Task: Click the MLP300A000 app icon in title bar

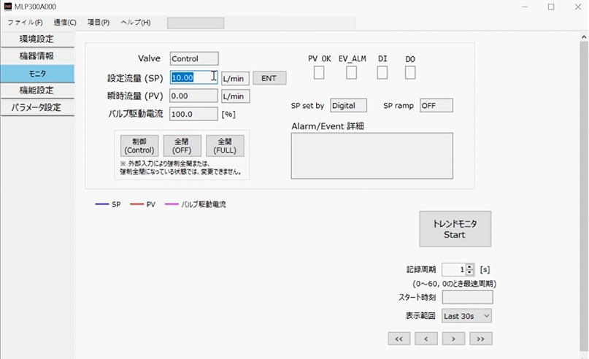Action: [x=7, y=7]
